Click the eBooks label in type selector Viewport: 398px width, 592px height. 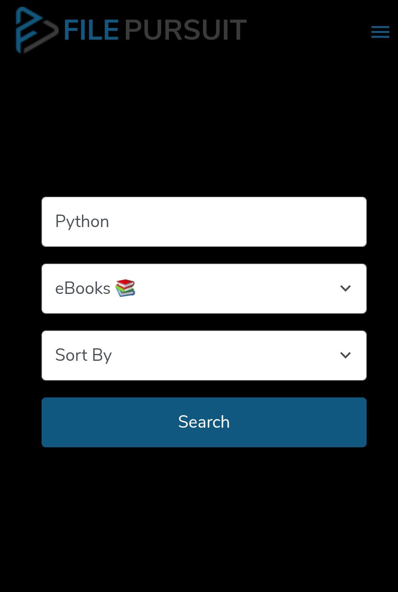pyautogui.click(x=83, y=289)
